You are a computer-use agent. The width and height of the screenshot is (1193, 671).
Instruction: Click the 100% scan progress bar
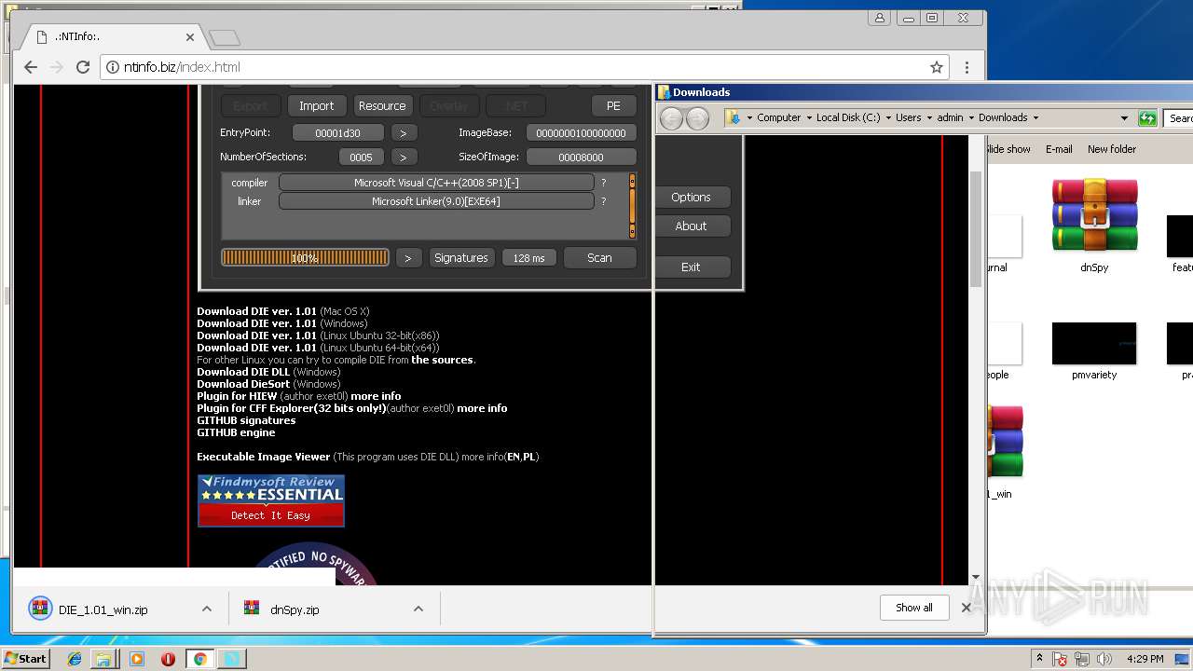click(305, 257)
